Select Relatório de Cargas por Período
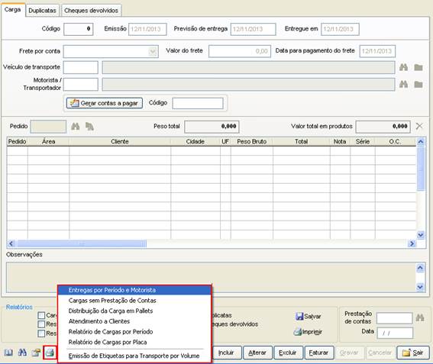This screenshot has width=433, height=364. [x=134, y=331]
